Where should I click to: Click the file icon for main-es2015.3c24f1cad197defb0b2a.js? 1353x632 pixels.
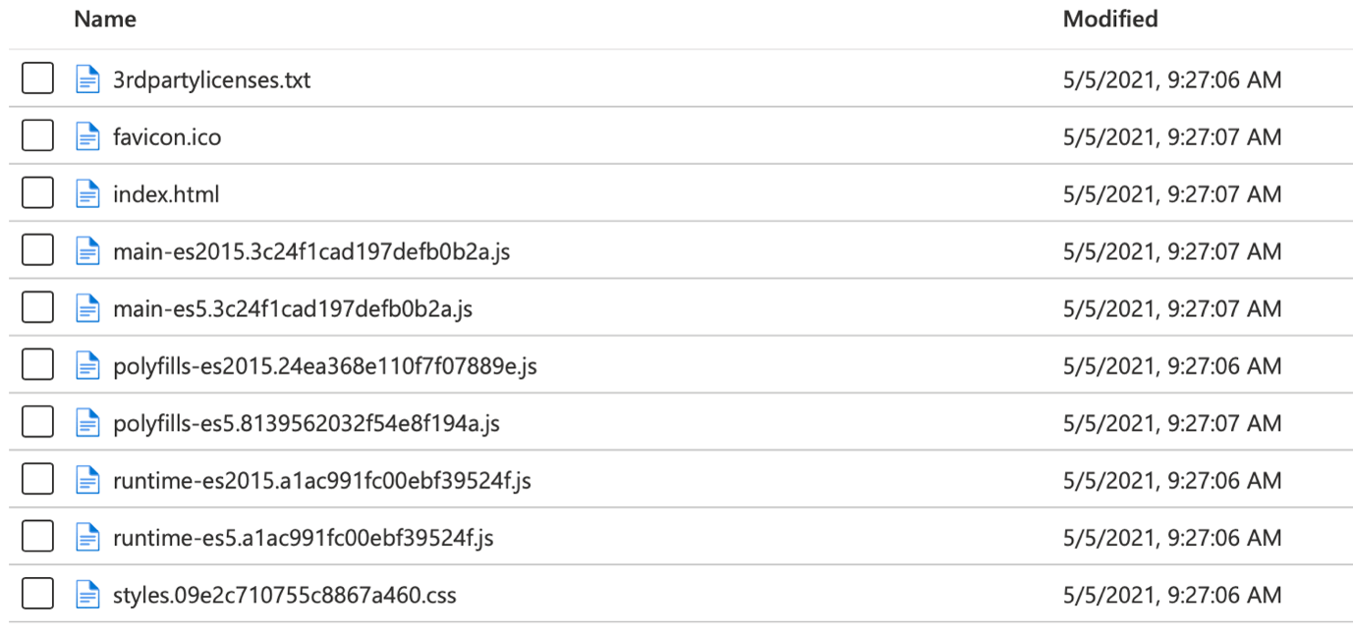[88, 251]
